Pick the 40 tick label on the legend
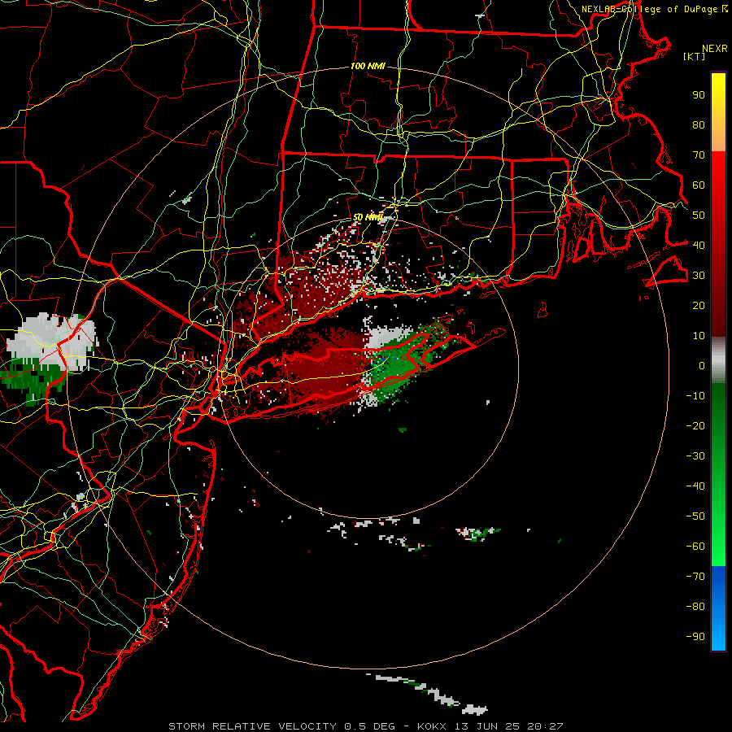Image resolution: width=732 pixels, height=732 pixels. coord(699,245)
